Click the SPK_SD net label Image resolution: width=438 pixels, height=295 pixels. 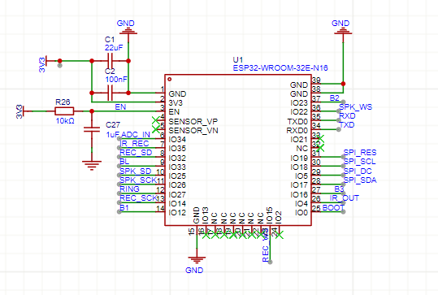pyautogui.click(x=136, y=171)
